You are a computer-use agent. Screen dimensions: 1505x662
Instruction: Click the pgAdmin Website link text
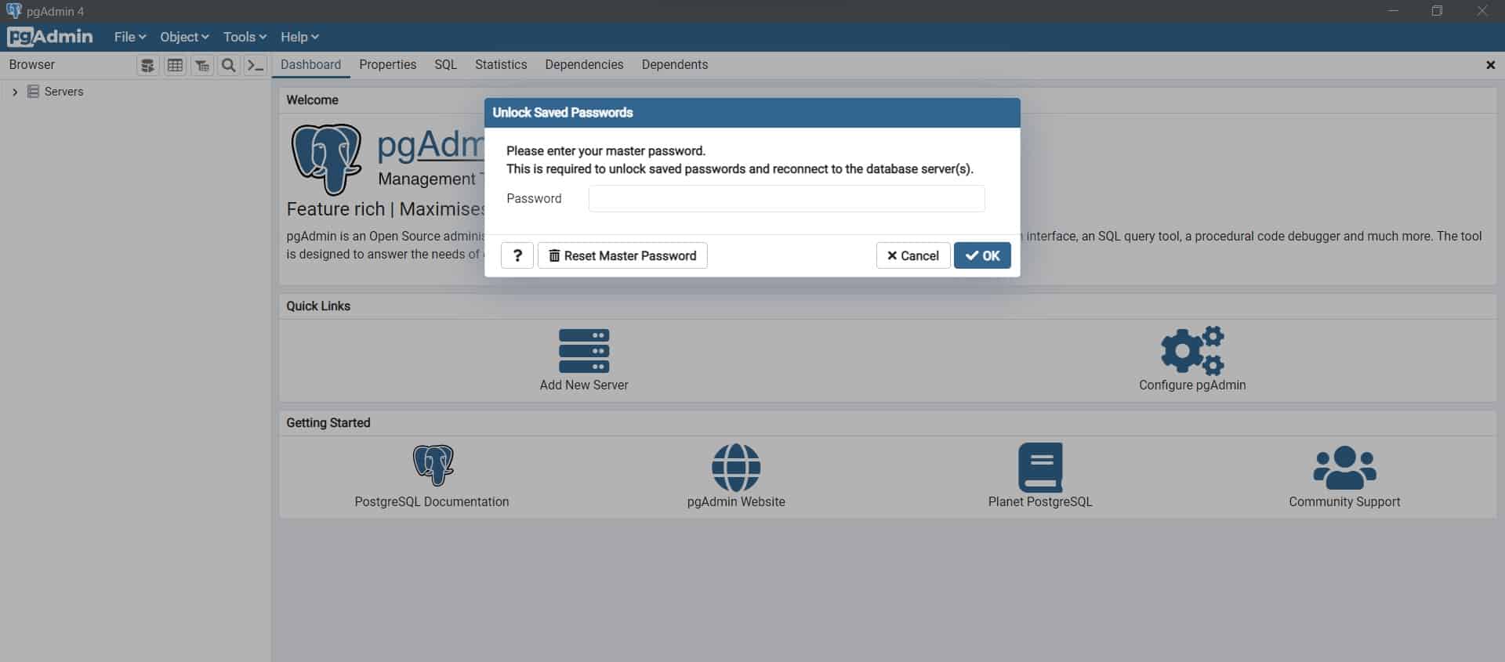pos(736,501)
